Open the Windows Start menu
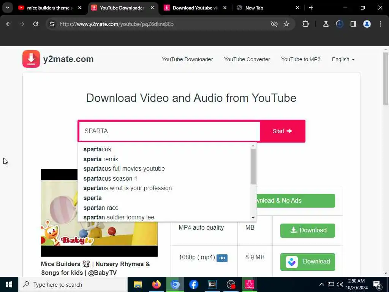Viewport: 389px width, 292px height. 9,284
